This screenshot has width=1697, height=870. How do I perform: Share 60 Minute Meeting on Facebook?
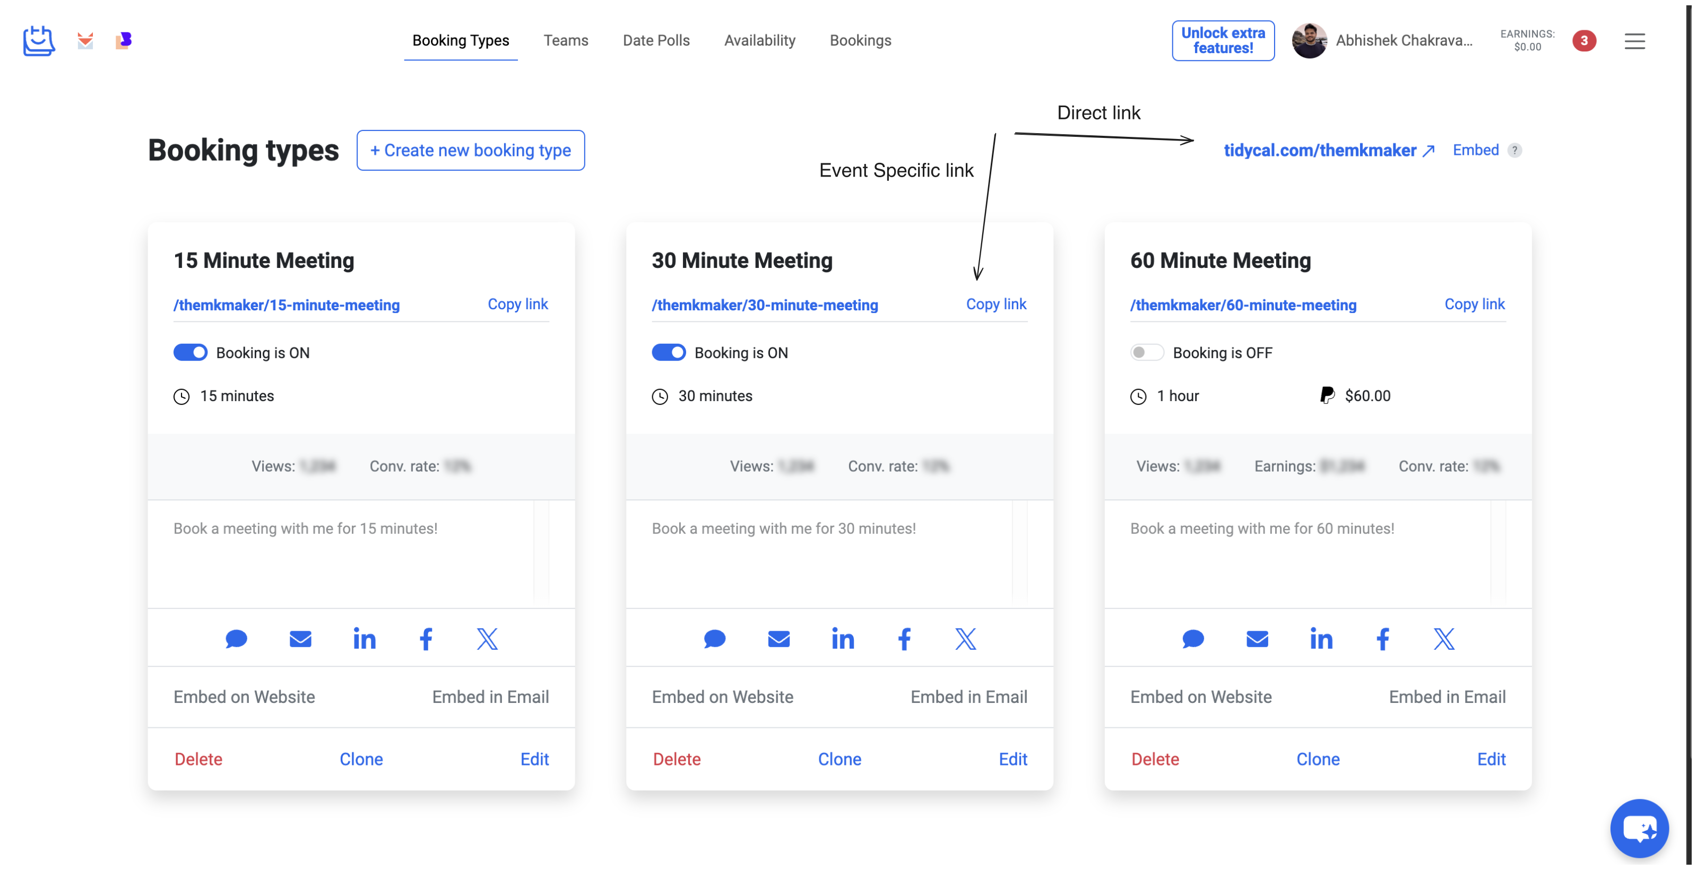click(x=1383, y=638)
